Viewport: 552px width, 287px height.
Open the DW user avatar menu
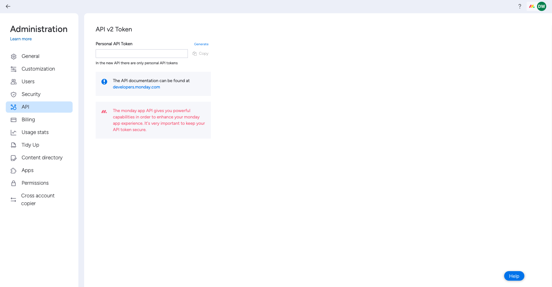click(541, 6)
